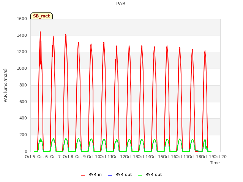This screenshot has width=243, height=182.
Task: Click the 1600 y-axis tick label
Action: 22,19
